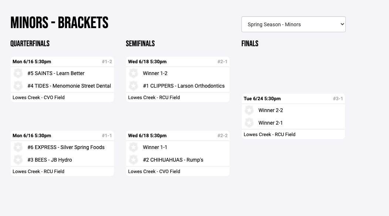Open the Spring Season - Minors dropdown

293,24
